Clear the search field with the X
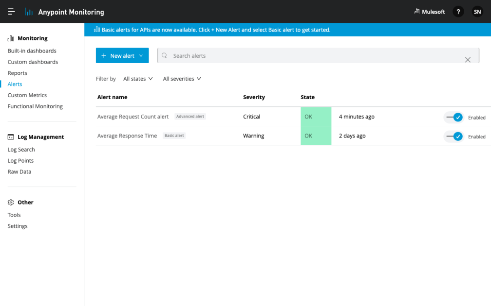This screenshot has height=306, width=491. (x=468, y=59)
